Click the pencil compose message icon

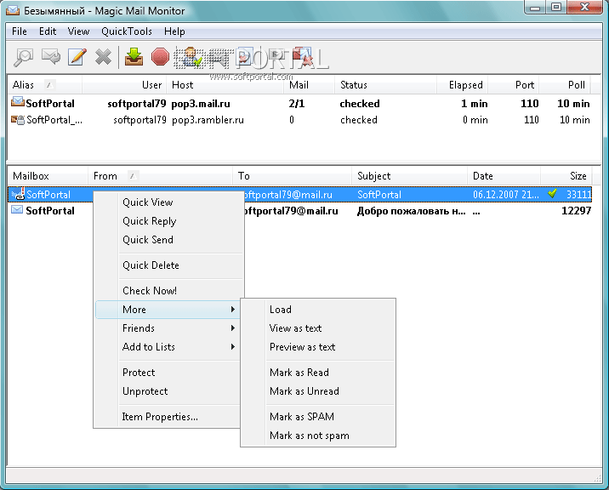click(77, 57)
